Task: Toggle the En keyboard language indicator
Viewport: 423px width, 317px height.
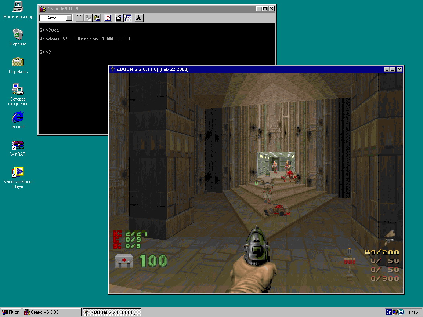Action: pos(388,312)
